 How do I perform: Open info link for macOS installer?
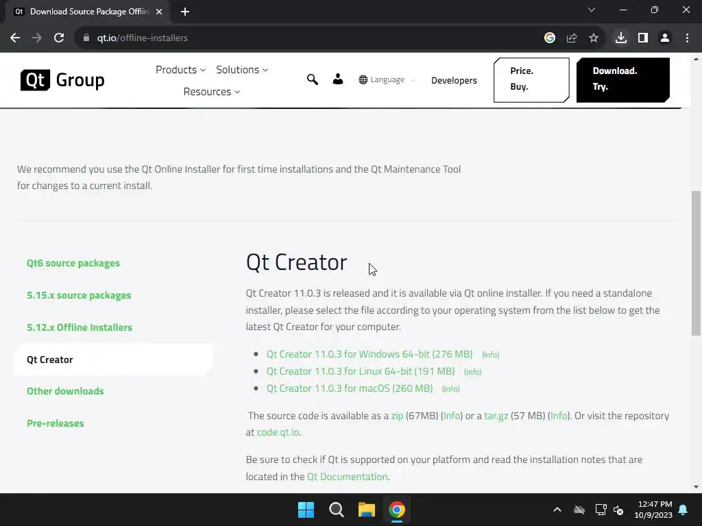(451, 389)
